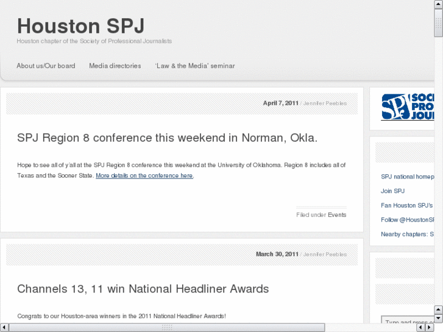Click the Jennifer Peebles author under March 30 post

(325, 254)
